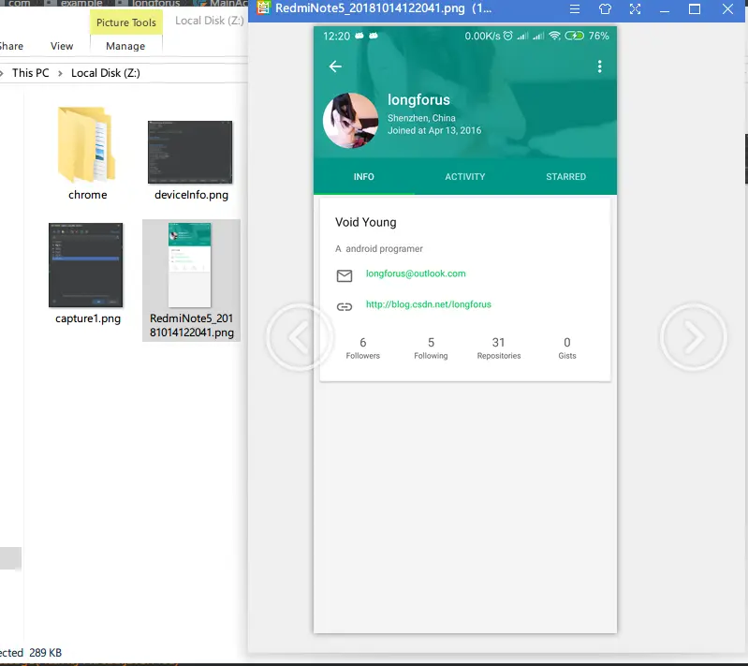Click the 76% battery percentage text
This screenshot has height=666, width=748.
tap(599, 36)
